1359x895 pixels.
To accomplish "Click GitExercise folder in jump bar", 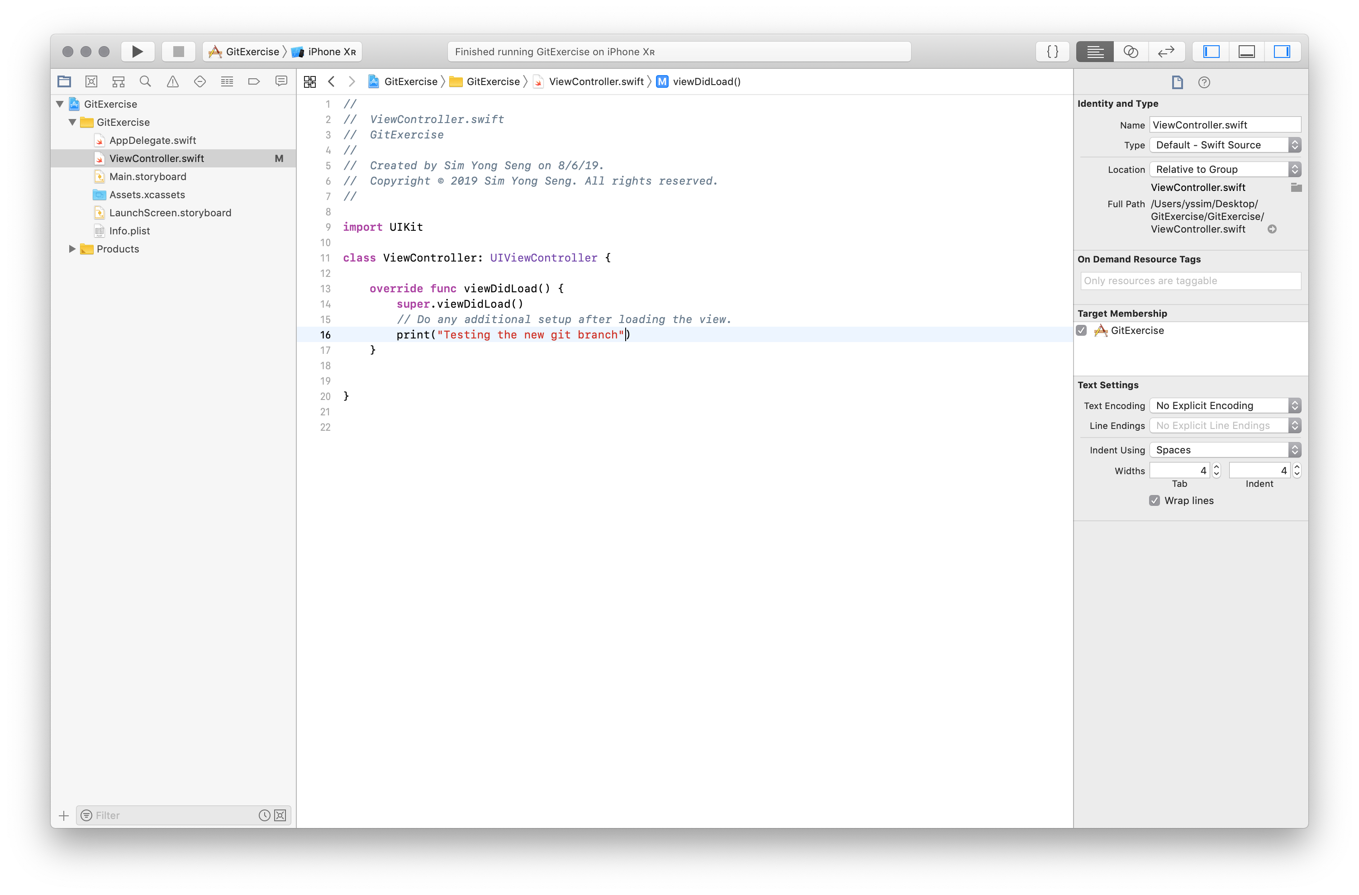I will coord(485,82).
